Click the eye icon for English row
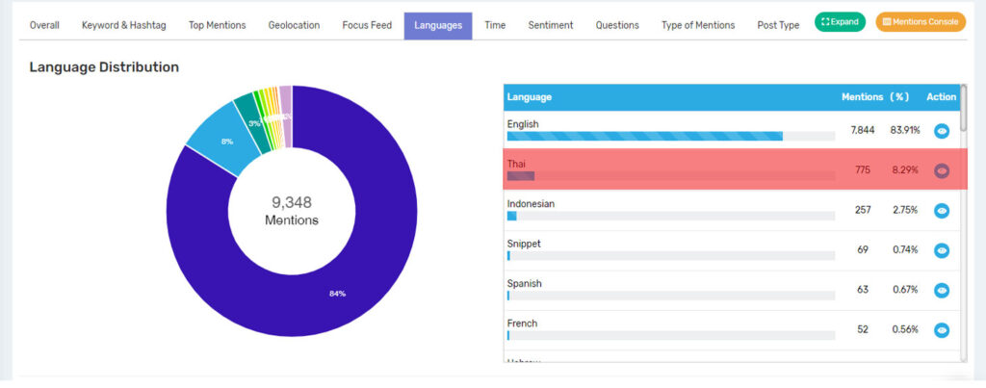 (941, 131)
